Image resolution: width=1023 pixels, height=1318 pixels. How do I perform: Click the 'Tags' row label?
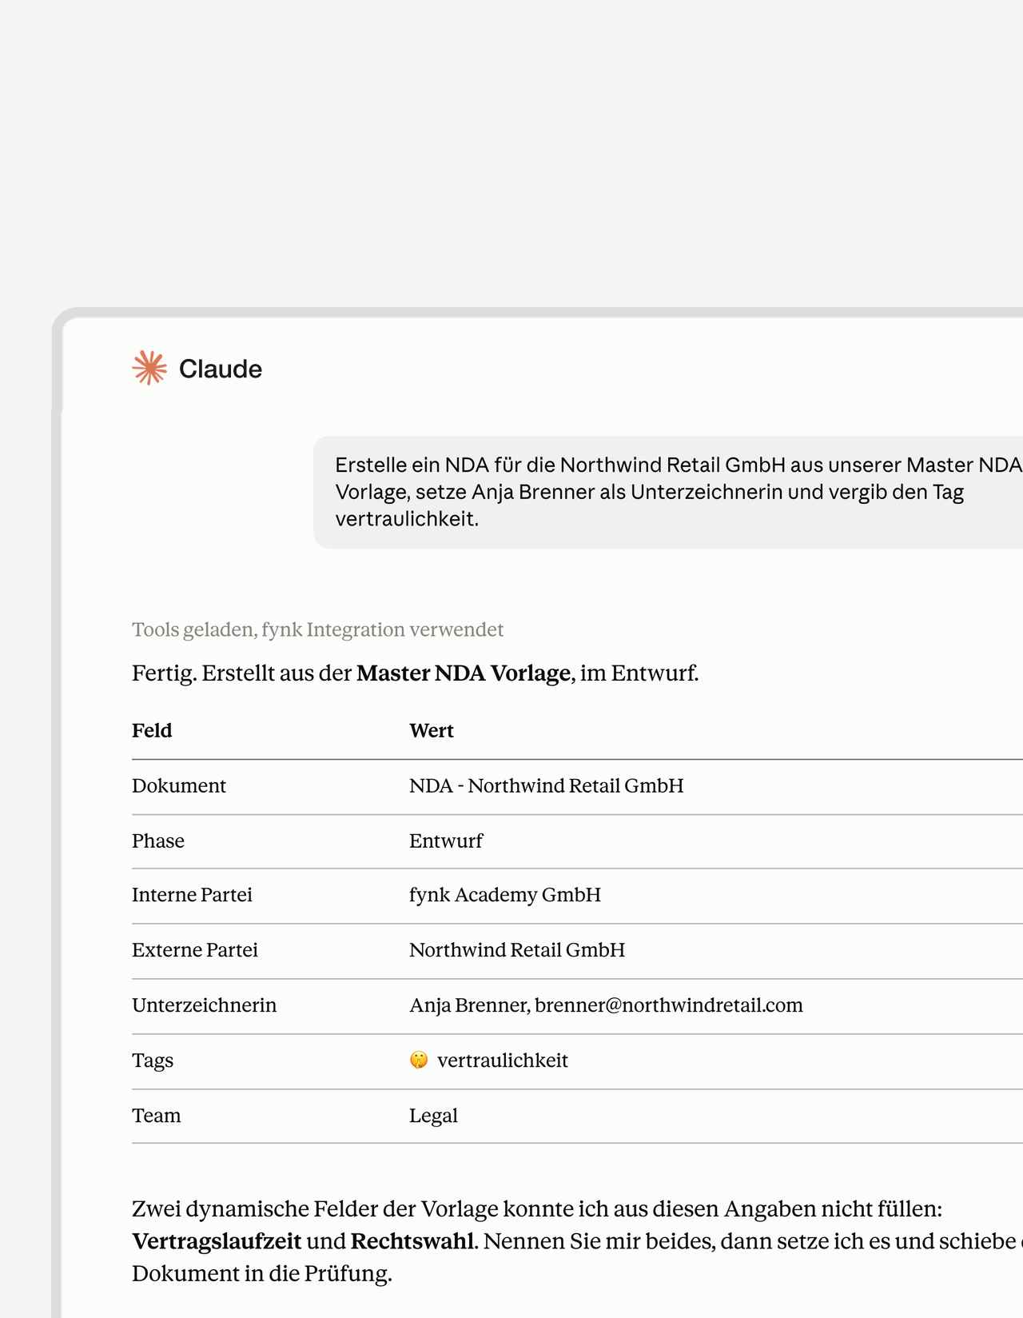click(153, 1060)
